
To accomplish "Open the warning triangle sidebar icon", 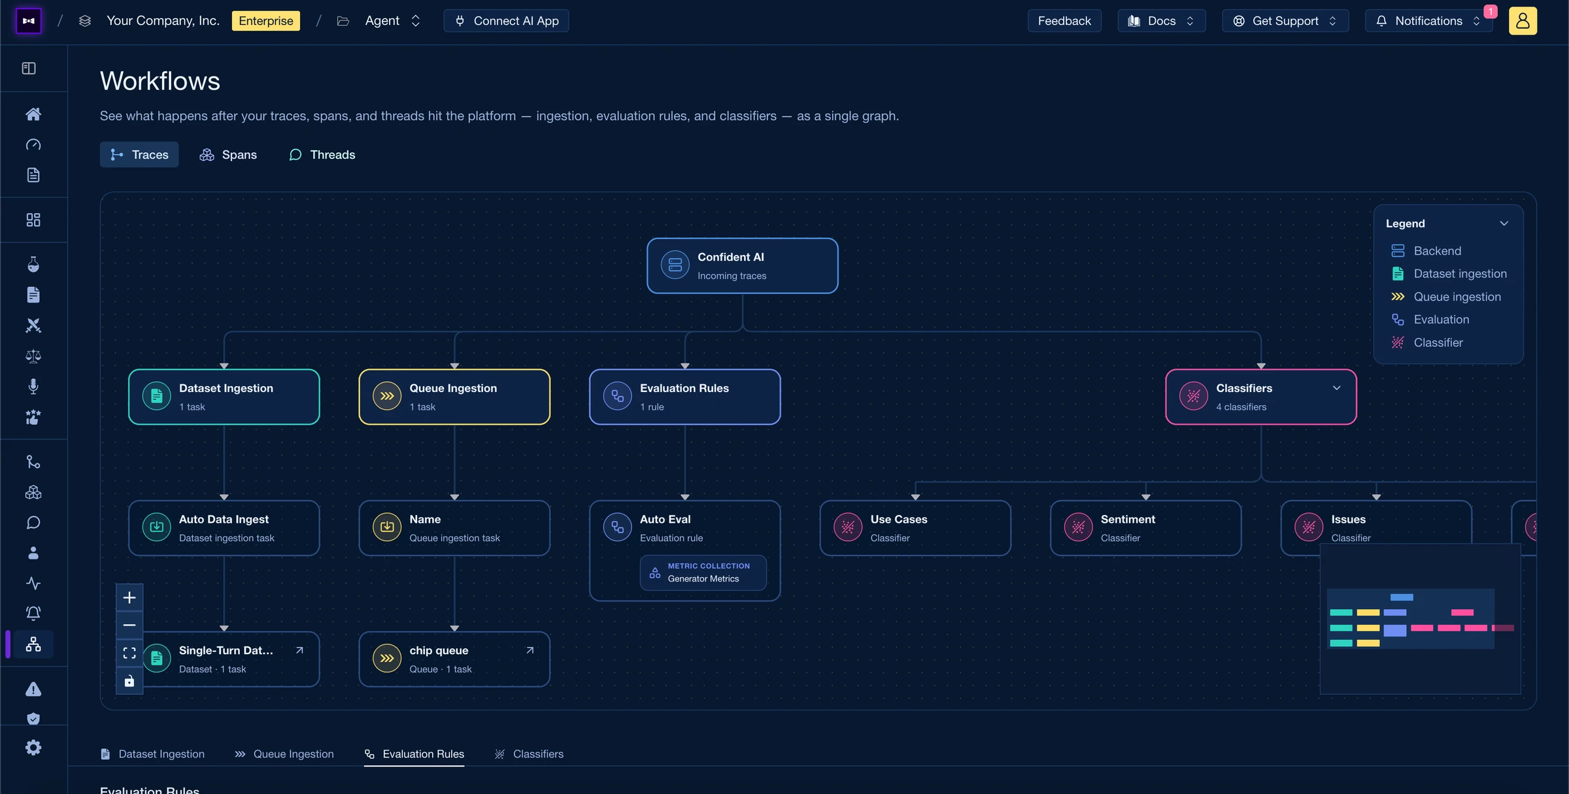I will [x=33, y=689].
